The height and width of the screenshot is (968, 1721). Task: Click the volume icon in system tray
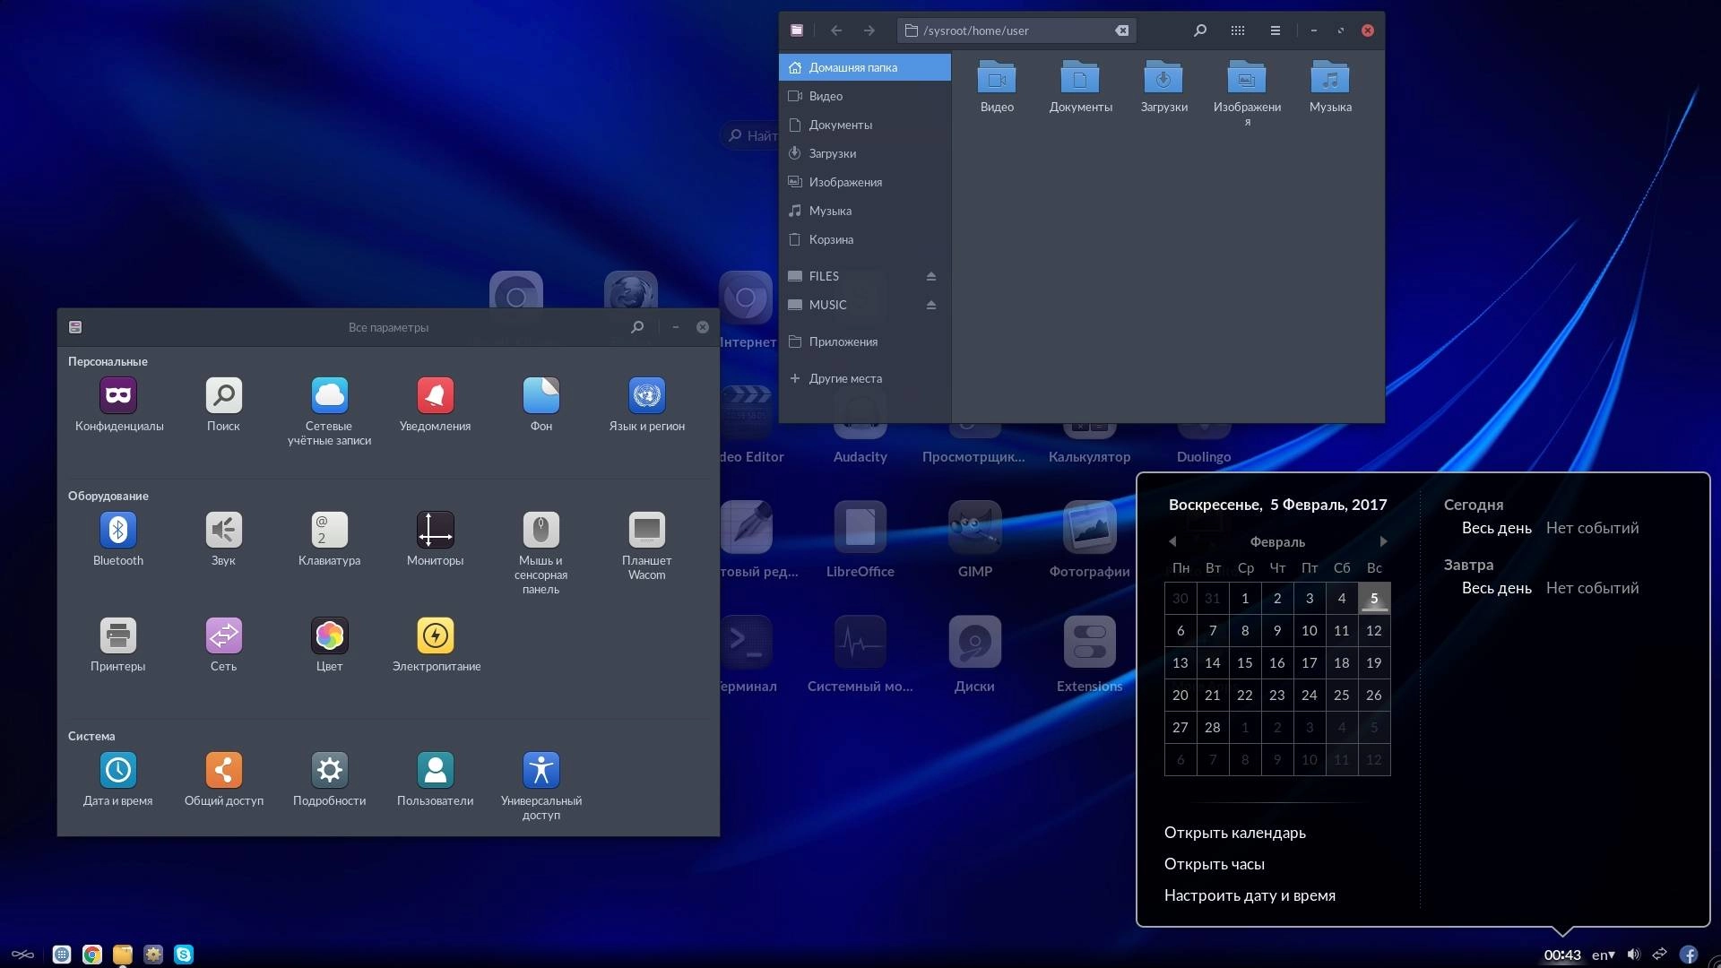coord(1634,955)
